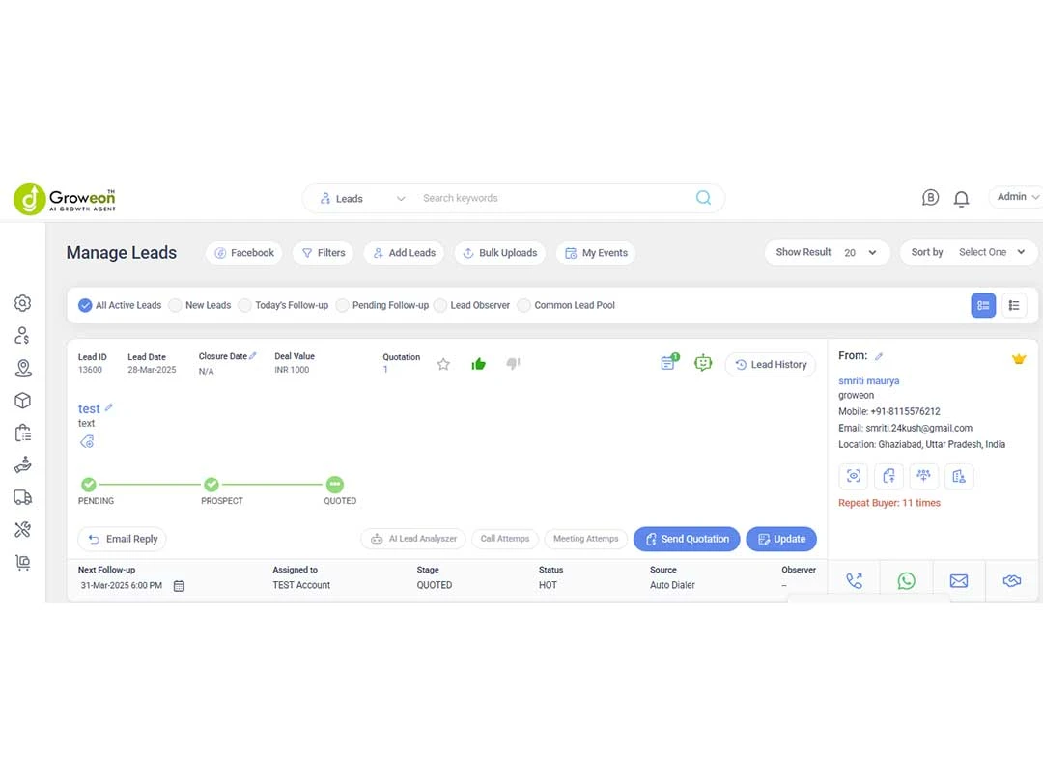1043x782 pixels.
Task: Click the thumbs down icon
Action: (x=513, y=364)
